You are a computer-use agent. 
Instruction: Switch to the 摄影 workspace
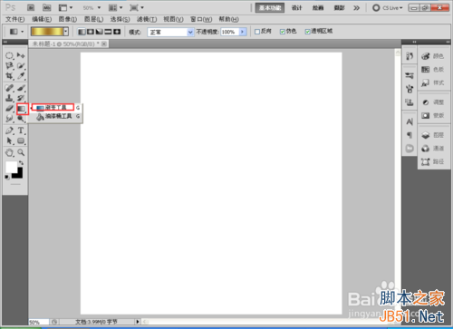coord(339,8)
